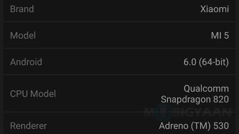Tap the Snapdragon 820 text
This screenshot has width=239, height=134.
click(x=195, y=100)
